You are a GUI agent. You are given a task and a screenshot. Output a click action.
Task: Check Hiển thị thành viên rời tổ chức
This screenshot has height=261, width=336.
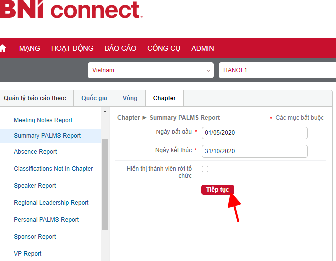tap(205, 169)
